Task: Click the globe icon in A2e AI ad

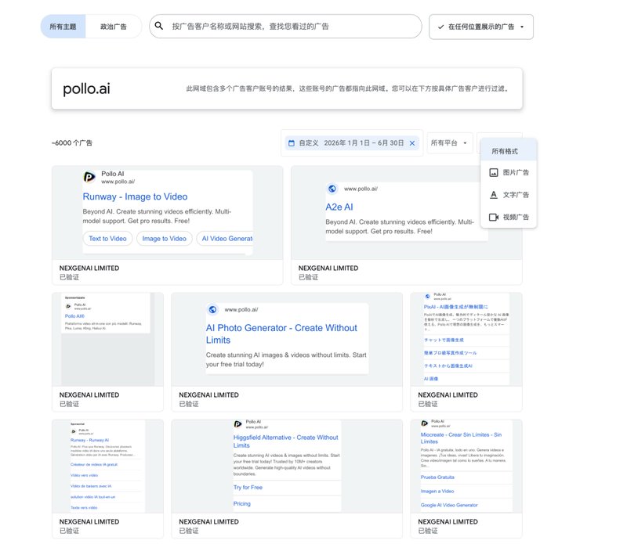Action: (x=332, y=189)
